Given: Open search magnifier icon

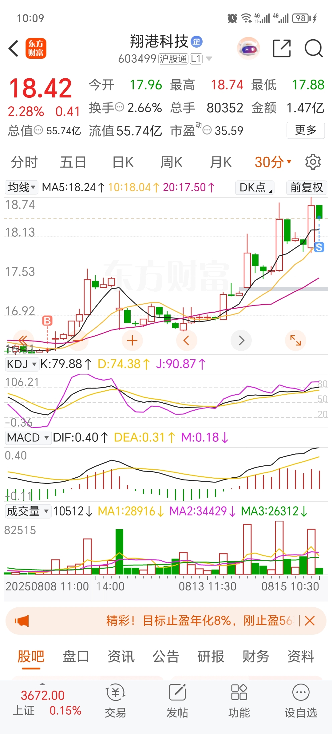Looking at the screenshot, I should click(x=314, y=48).
